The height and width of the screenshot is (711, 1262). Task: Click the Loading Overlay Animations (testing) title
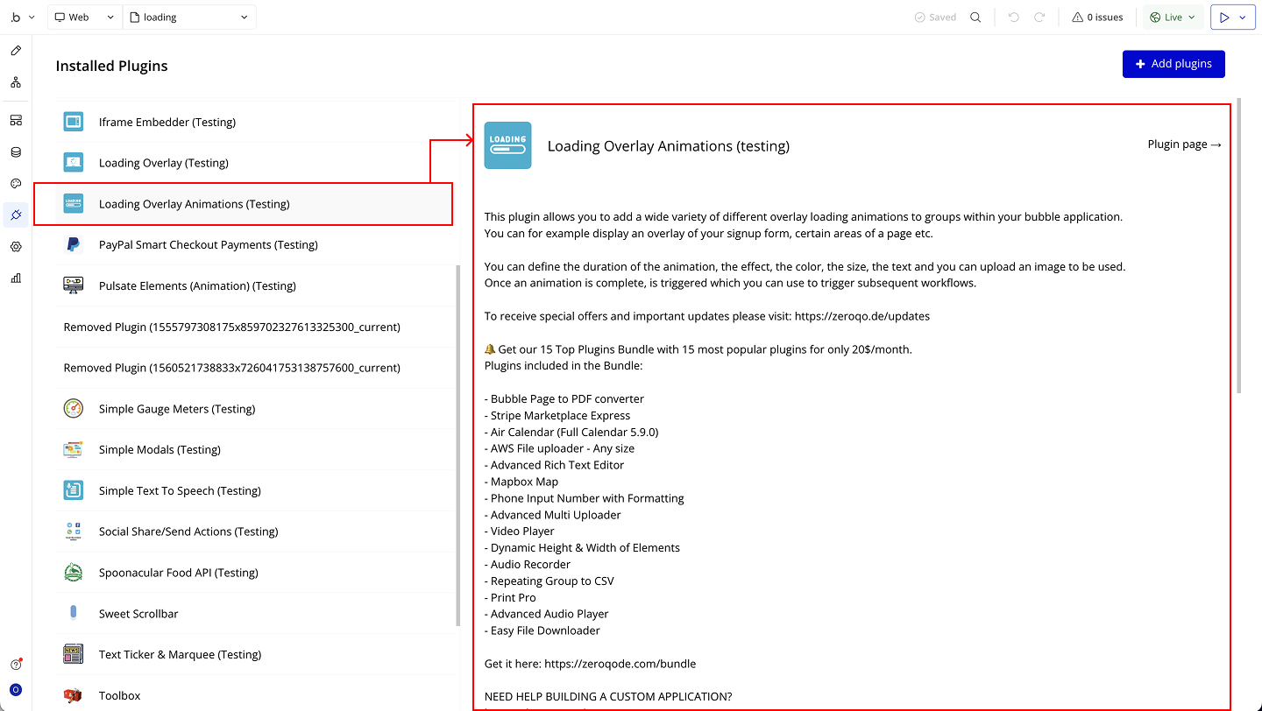coord(669,146)
